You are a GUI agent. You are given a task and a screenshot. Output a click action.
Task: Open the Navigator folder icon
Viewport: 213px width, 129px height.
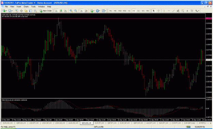click(x=26, y=11)
